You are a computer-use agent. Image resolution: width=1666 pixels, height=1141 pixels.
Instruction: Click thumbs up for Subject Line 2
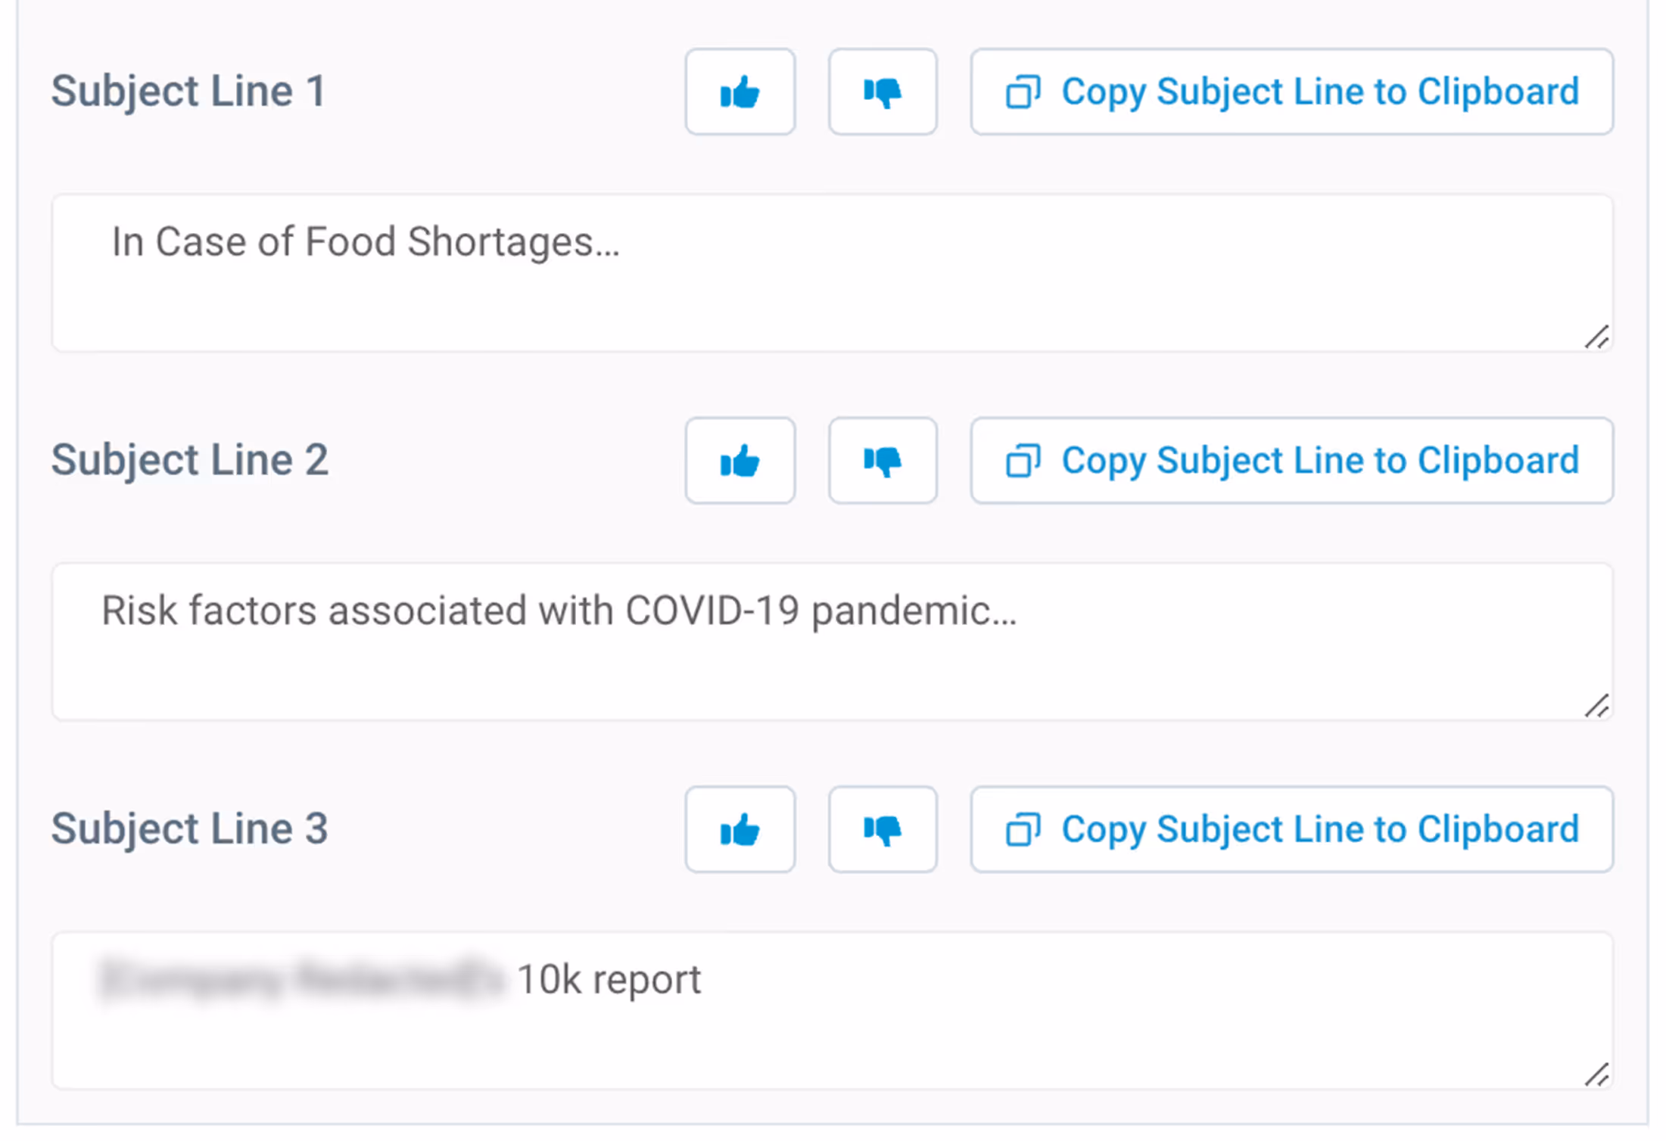tap(740, 461)
